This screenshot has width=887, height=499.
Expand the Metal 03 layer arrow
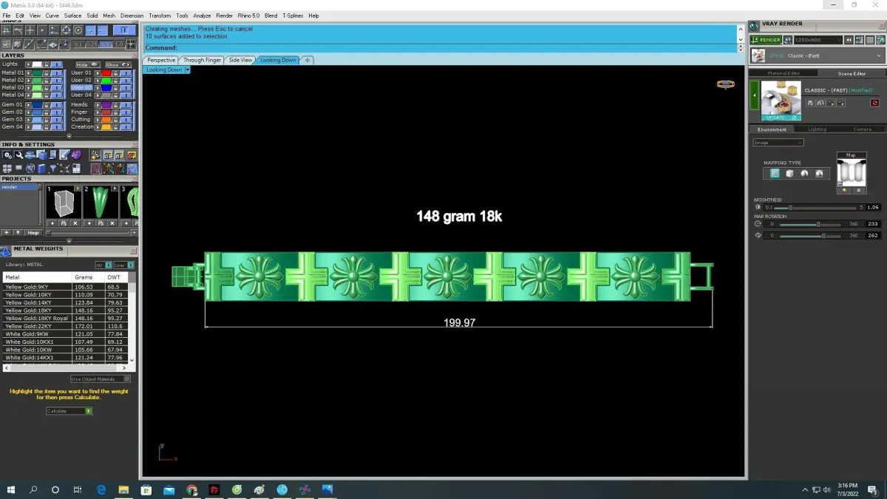coord(28,88)
